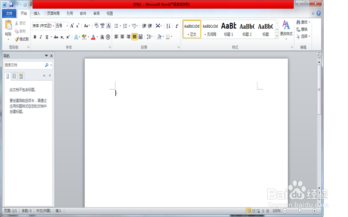The height and width of the screenshot is (217, 348).
Task: Click the Shrink Font icon
Action: pyautogui.click(x=77, y=26)
